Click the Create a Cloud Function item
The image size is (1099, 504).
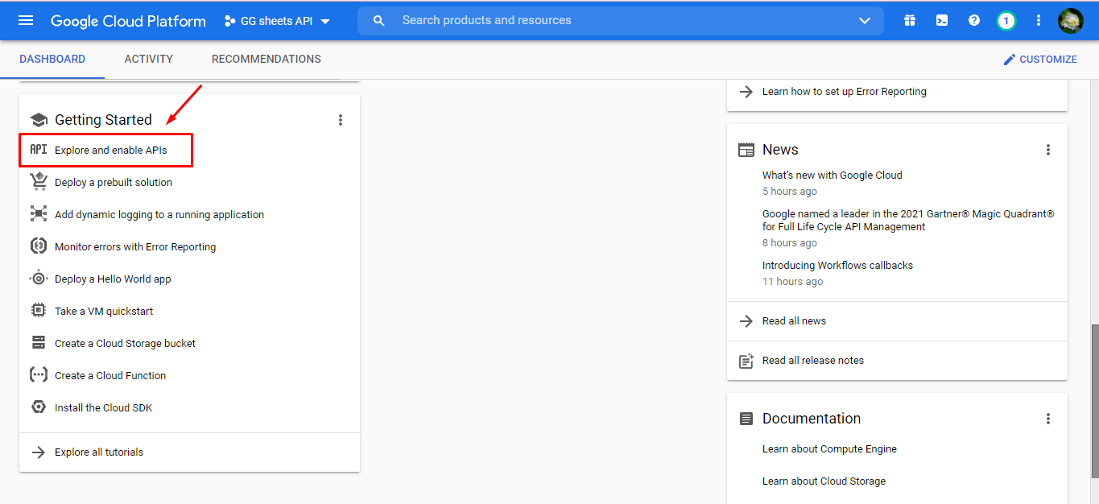pyautogui.click(x=109, y=374)
